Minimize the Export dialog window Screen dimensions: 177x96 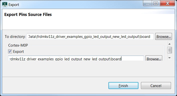tap(147, 3)
